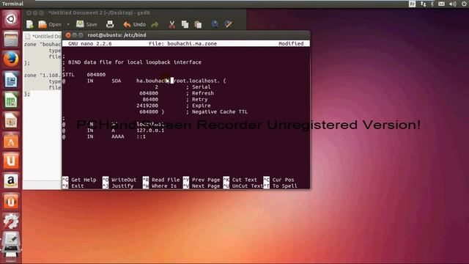
Task: Click the 'Read File' nano shortcut
Action: (166, 180)
